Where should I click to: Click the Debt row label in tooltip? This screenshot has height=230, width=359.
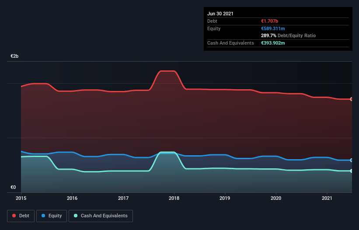point(212,21)
